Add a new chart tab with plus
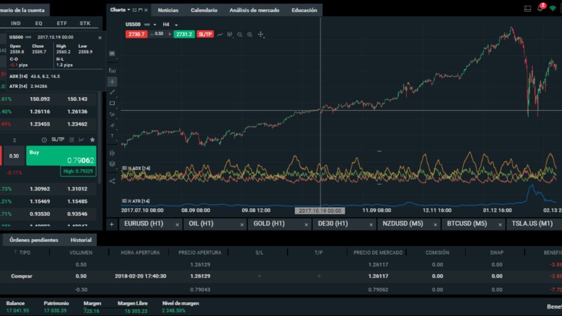Screen dimensions: 562x316 [112, 224]
